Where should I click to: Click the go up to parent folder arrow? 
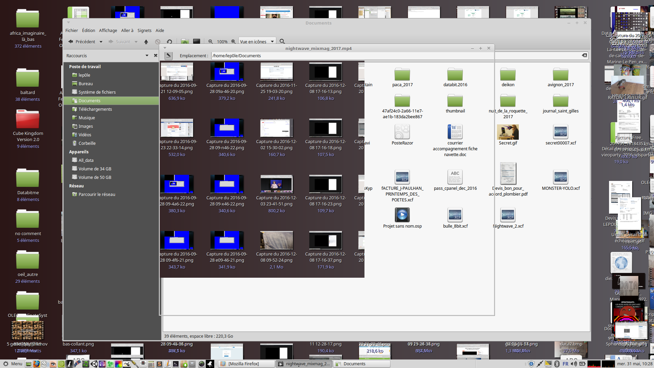(146, 42)
